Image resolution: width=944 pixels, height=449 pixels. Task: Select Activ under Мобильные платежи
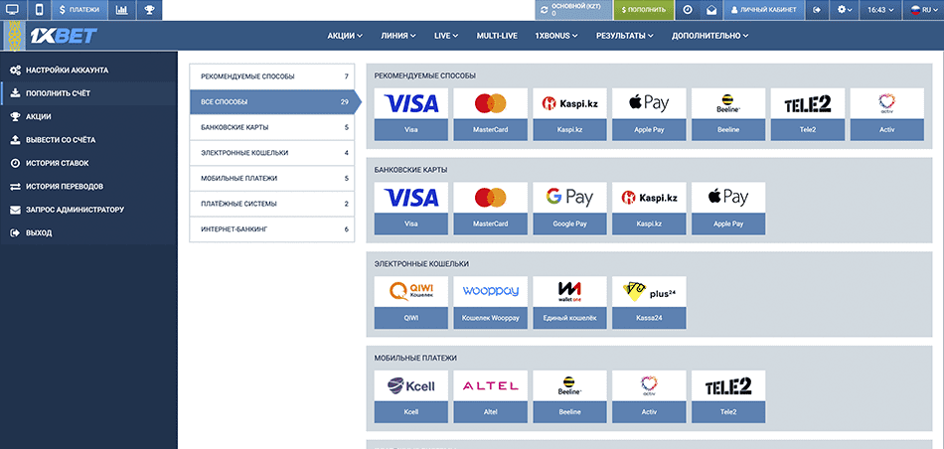pyautogui.click(x=649, y=396)
